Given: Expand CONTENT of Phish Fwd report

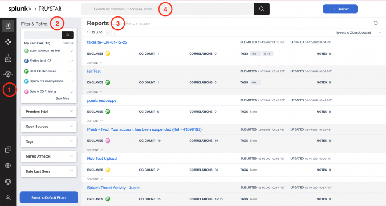Looking at the screenshot, I should 94,150.
